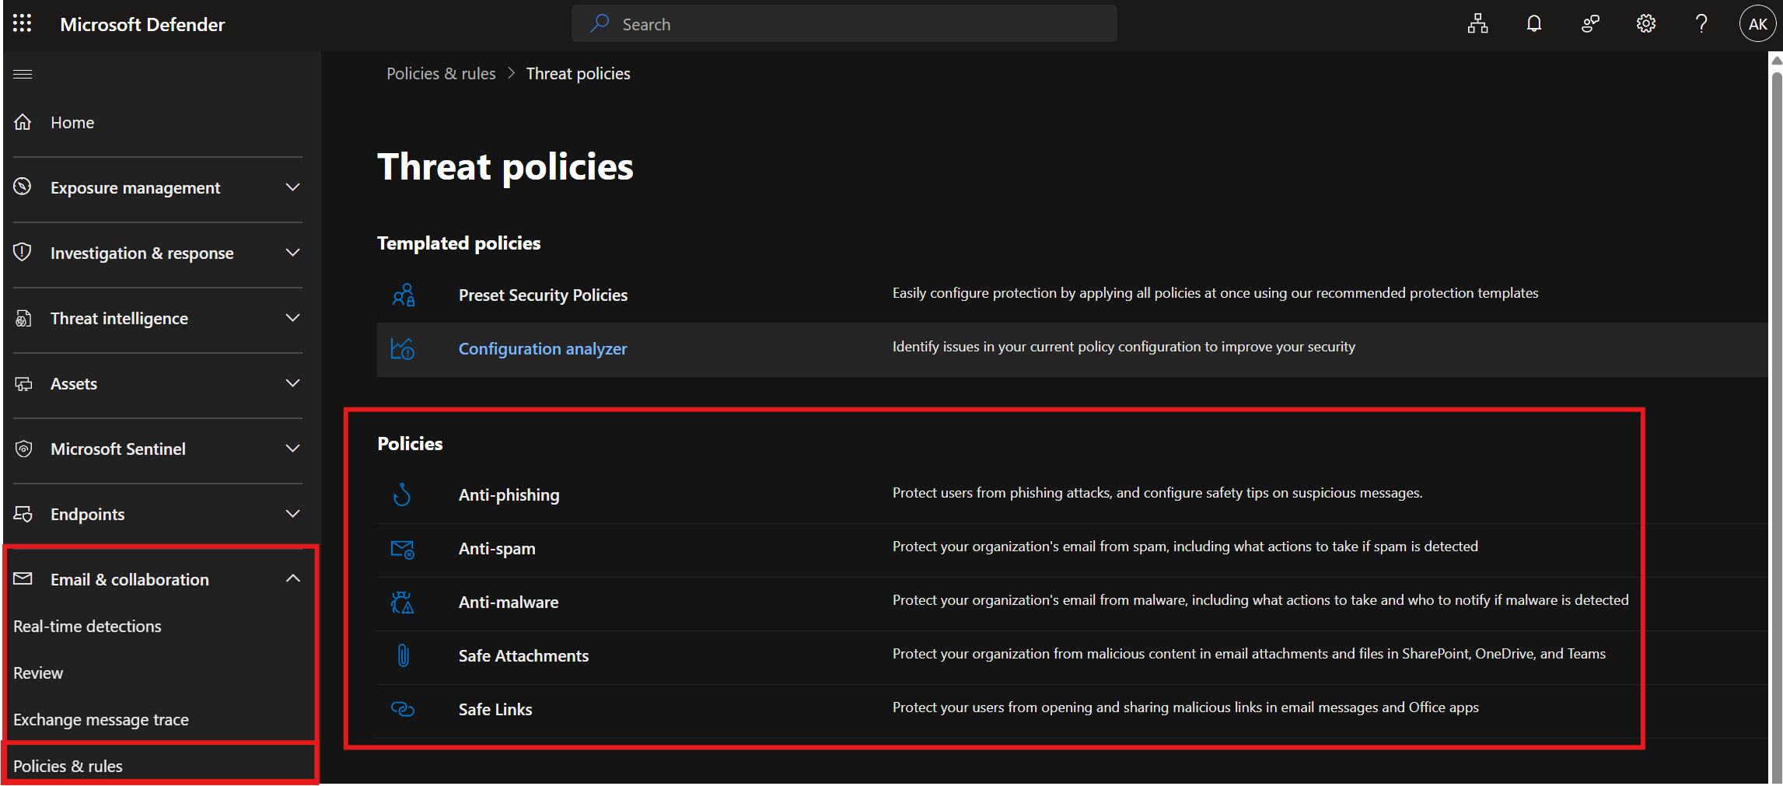The image size is (1783, 786).
Task: Open the Safe Attachments policy
Action: pyautogui.click(x=523, y=656)
